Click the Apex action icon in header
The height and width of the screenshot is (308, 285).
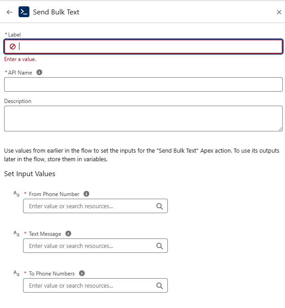24,12
